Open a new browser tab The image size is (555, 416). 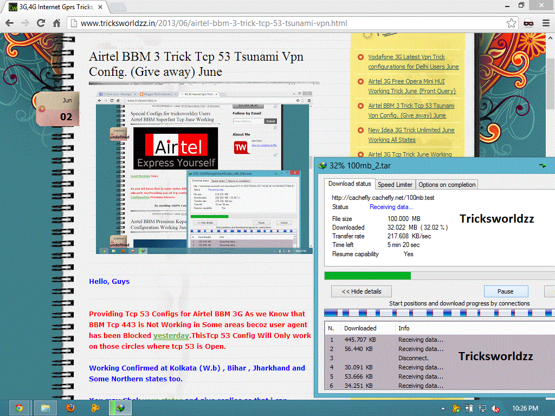click(x=118, y=6)
